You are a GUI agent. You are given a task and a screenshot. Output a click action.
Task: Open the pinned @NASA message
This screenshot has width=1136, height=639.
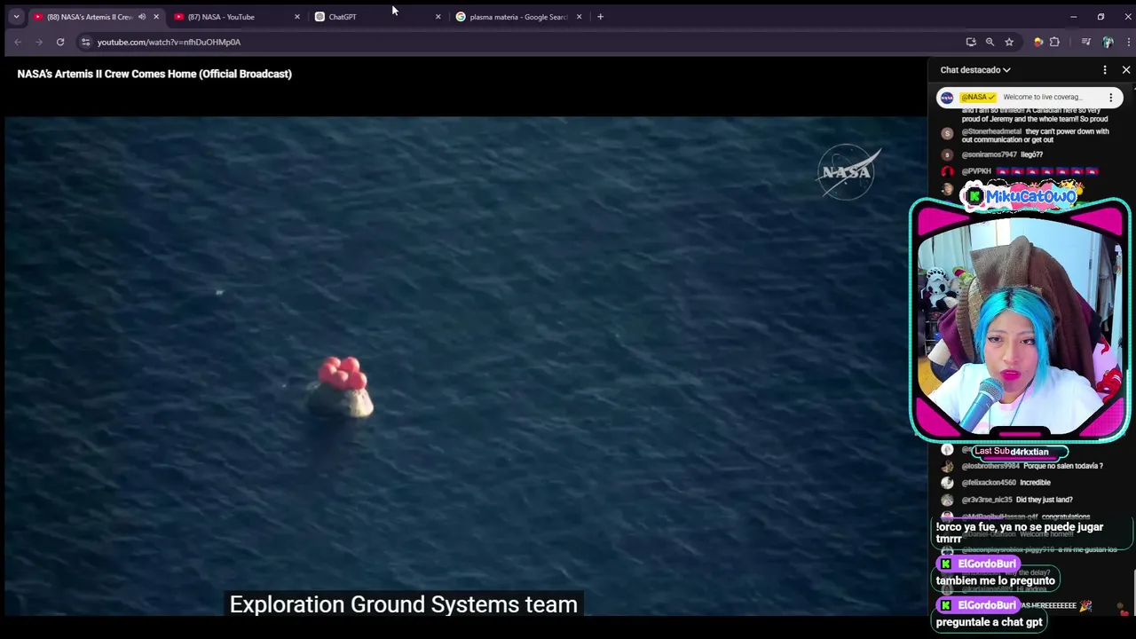point(1029,97)
